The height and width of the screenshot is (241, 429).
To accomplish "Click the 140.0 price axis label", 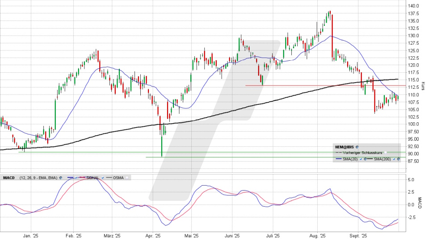I will point(412,6).
